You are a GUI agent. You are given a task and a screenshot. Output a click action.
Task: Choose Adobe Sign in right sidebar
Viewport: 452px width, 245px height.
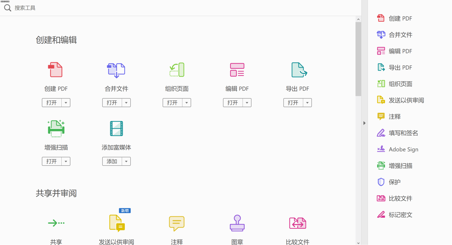click(403, 149)
